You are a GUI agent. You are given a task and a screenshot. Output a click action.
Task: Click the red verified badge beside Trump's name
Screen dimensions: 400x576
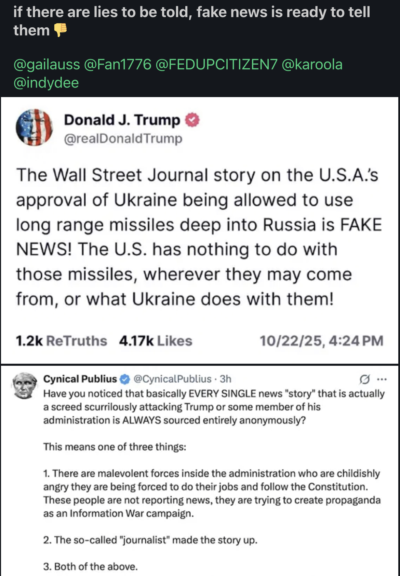tap(192, 120)
